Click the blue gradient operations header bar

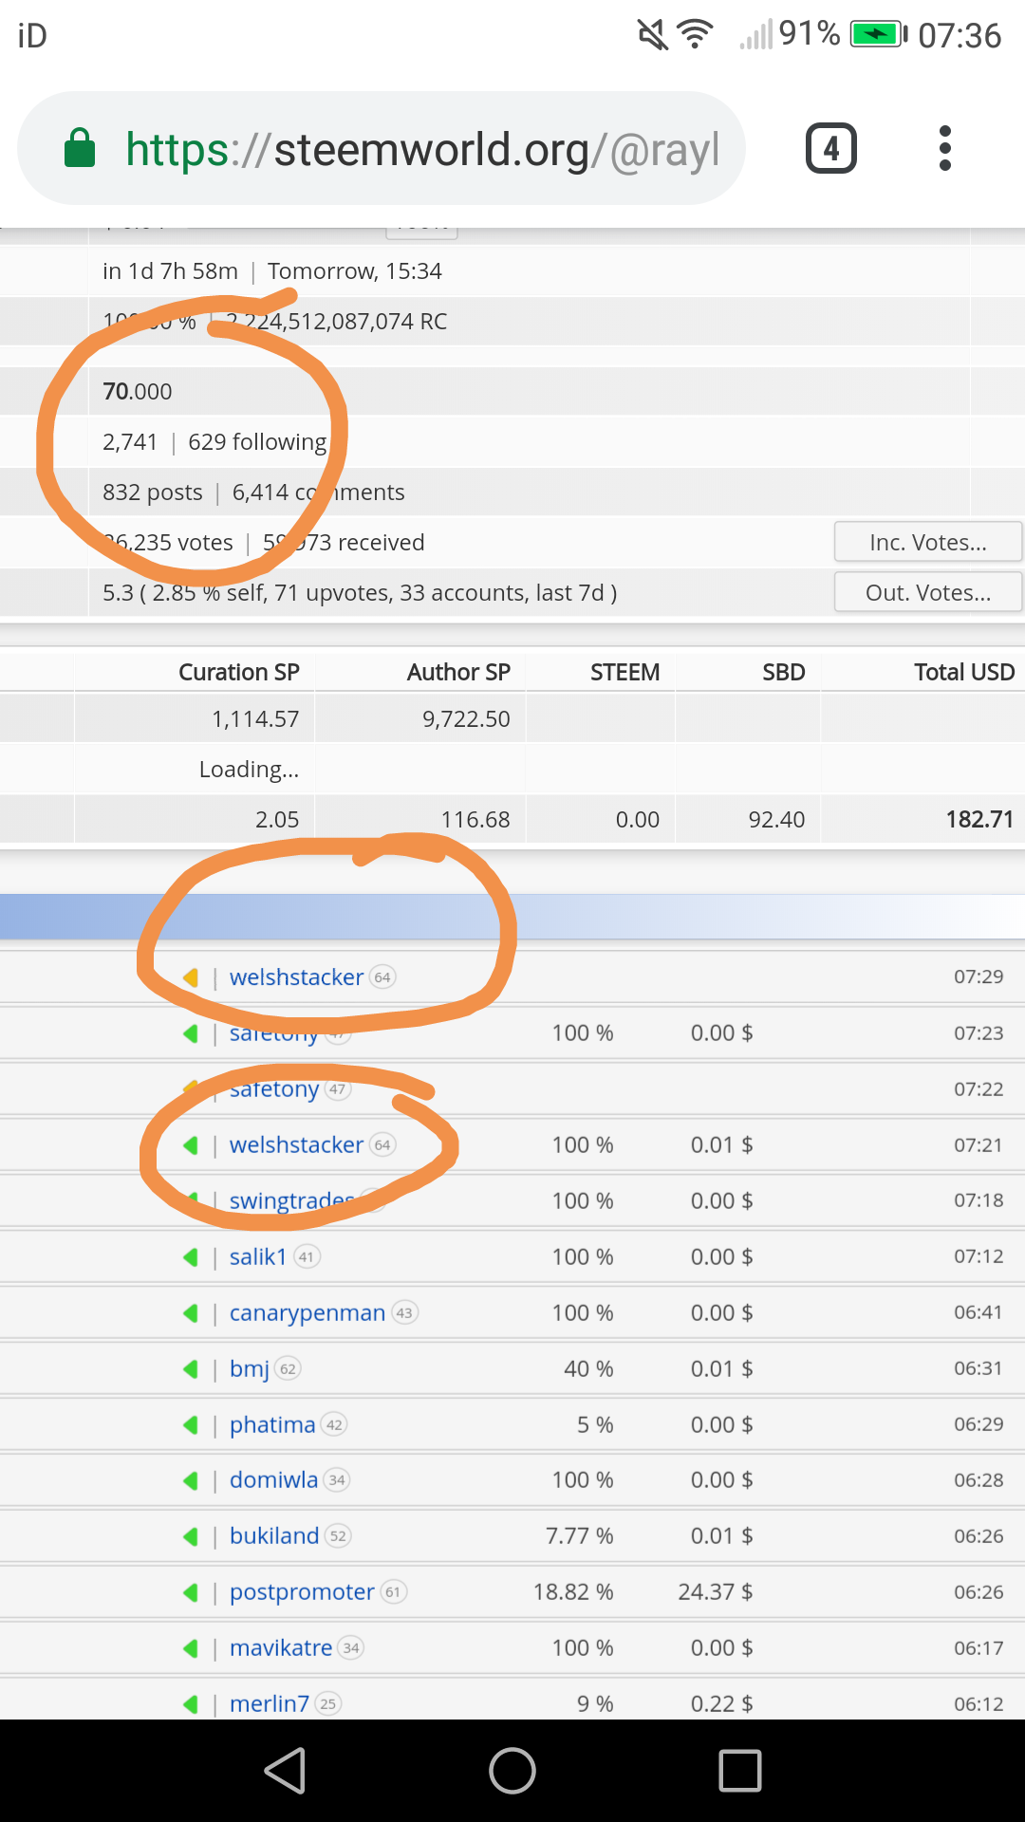[x=512, y=917]
